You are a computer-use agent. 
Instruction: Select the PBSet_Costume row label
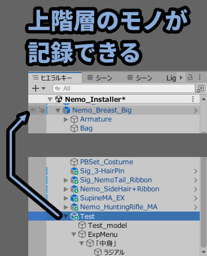point(107,162)
